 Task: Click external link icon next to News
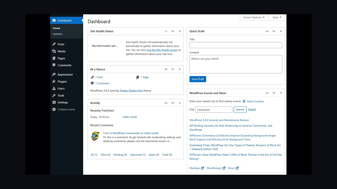(237, 168)
